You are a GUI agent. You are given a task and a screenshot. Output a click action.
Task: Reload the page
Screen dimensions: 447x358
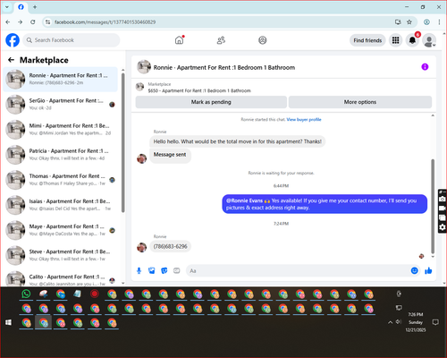pos(33,22)
